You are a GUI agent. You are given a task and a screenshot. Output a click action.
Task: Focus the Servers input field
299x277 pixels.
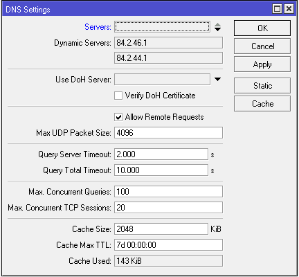point(163,27)
